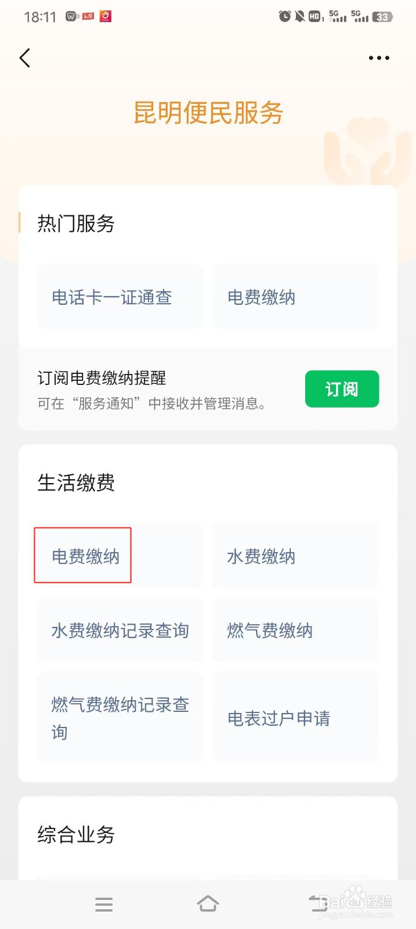Open 水费缴纳 payment service

click(296, 556)
